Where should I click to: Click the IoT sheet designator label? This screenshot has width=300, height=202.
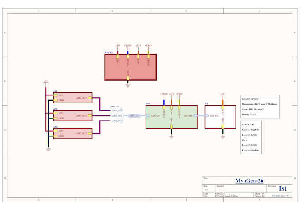206,104
